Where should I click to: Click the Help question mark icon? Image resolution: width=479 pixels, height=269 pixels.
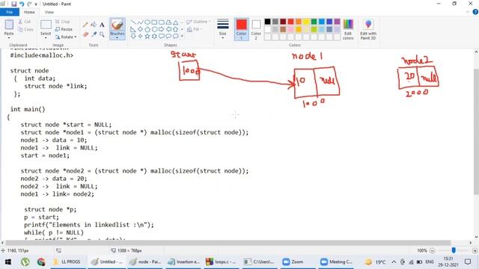475,12
